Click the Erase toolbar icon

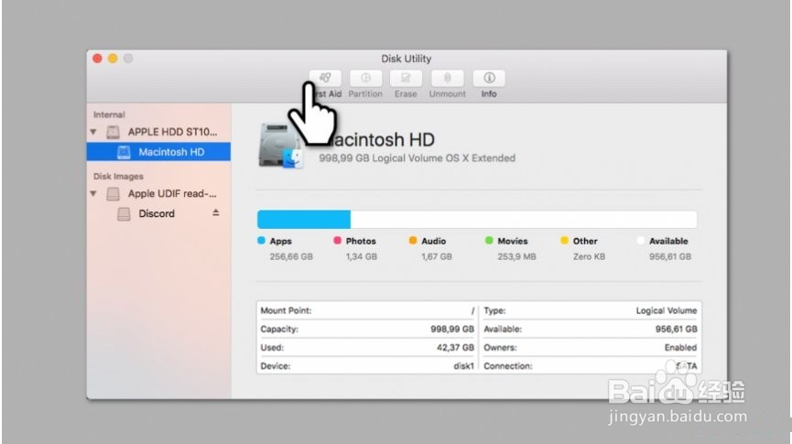click(x=406, y=78)
